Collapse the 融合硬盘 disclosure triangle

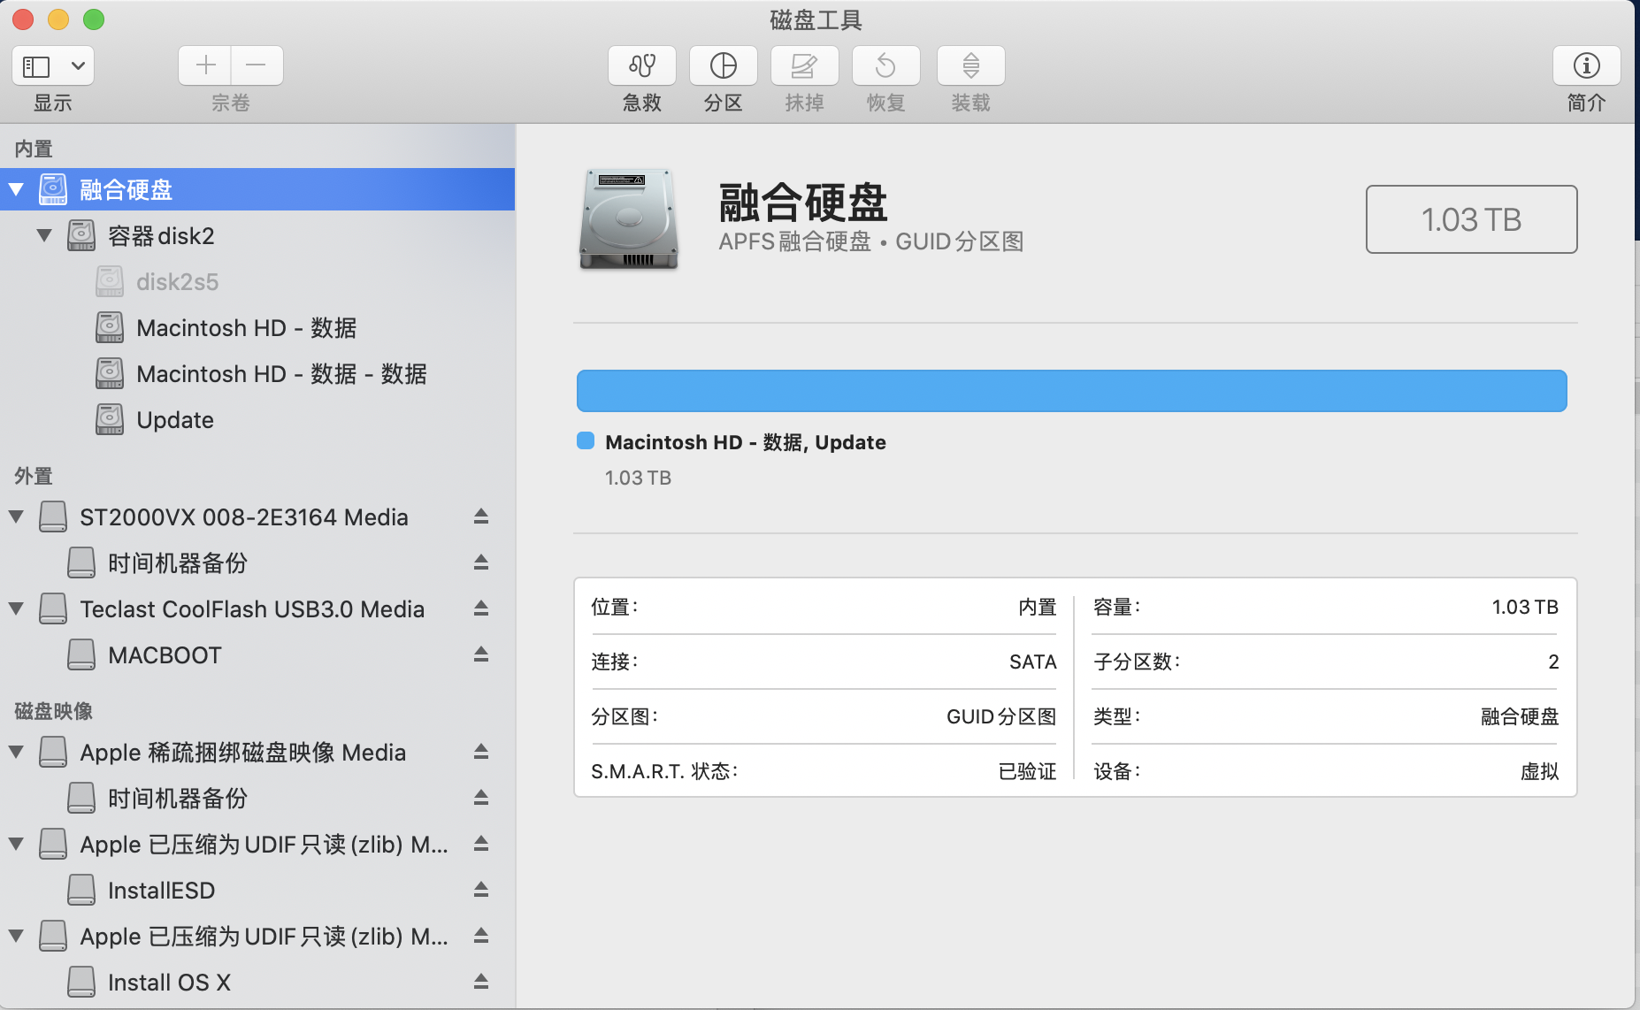(x=16, y=189)
